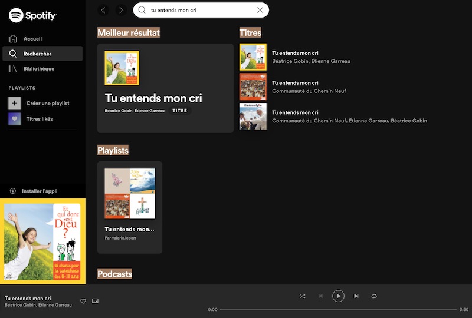Screen dimensions: 472x318
Task: Select Rechercher in sidebar
Action: 42,54
